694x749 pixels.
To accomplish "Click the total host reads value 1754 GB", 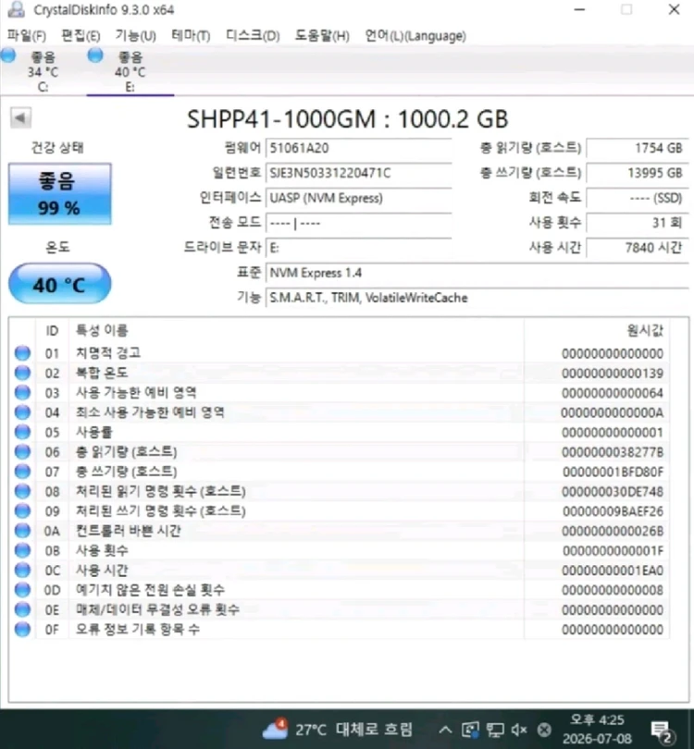I will click(638, 148).
